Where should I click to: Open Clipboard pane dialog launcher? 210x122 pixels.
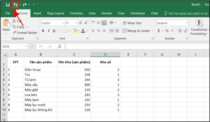tap(38, 39)
